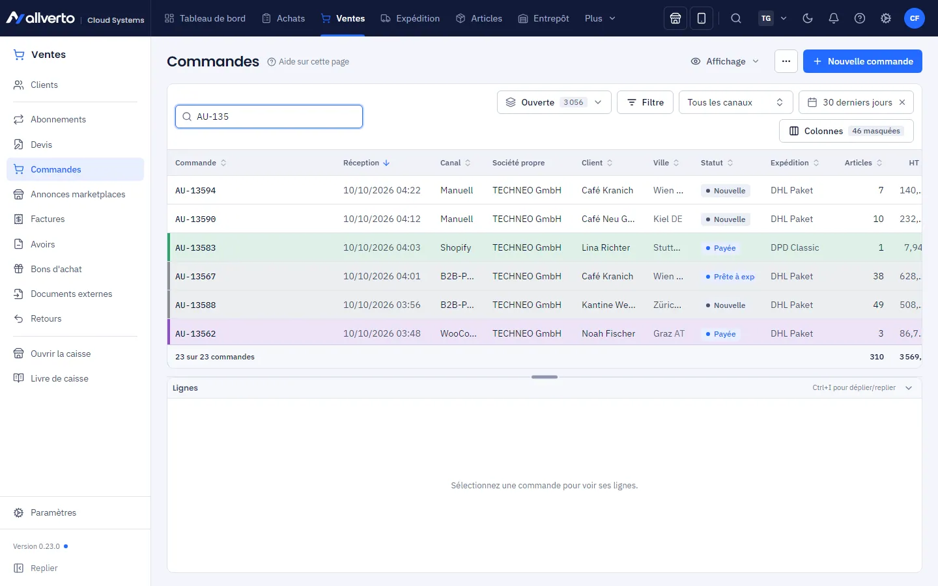Click the search magnifier in top bar

(736, 18)
